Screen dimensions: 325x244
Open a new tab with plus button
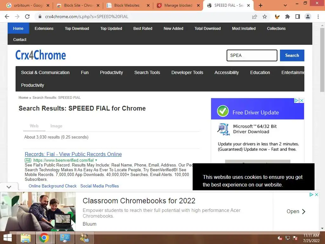(261, 5)
